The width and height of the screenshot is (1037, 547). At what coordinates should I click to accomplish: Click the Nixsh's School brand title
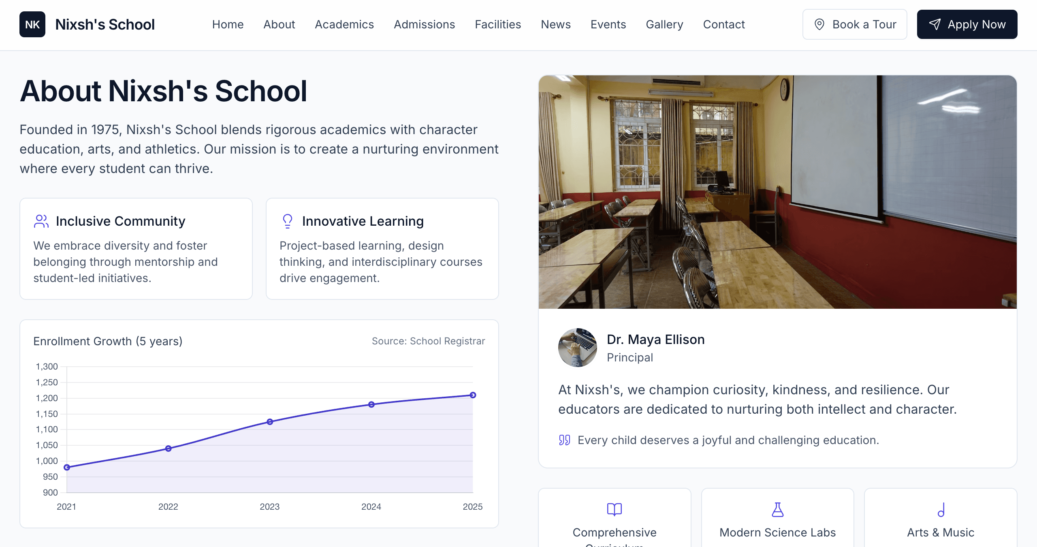[x=105, y=24]
